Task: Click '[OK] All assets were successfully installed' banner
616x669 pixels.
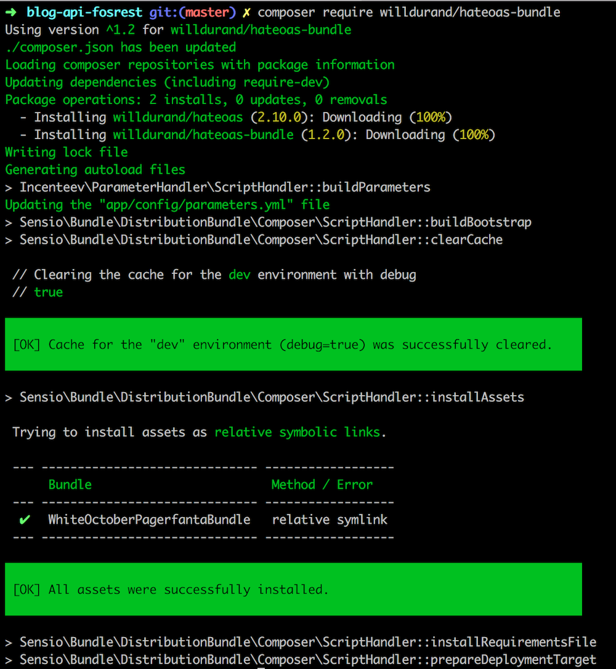Action: 293,589
